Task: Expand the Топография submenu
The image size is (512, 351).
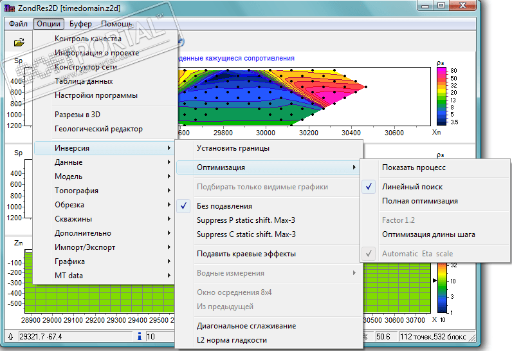Action: 104,191
